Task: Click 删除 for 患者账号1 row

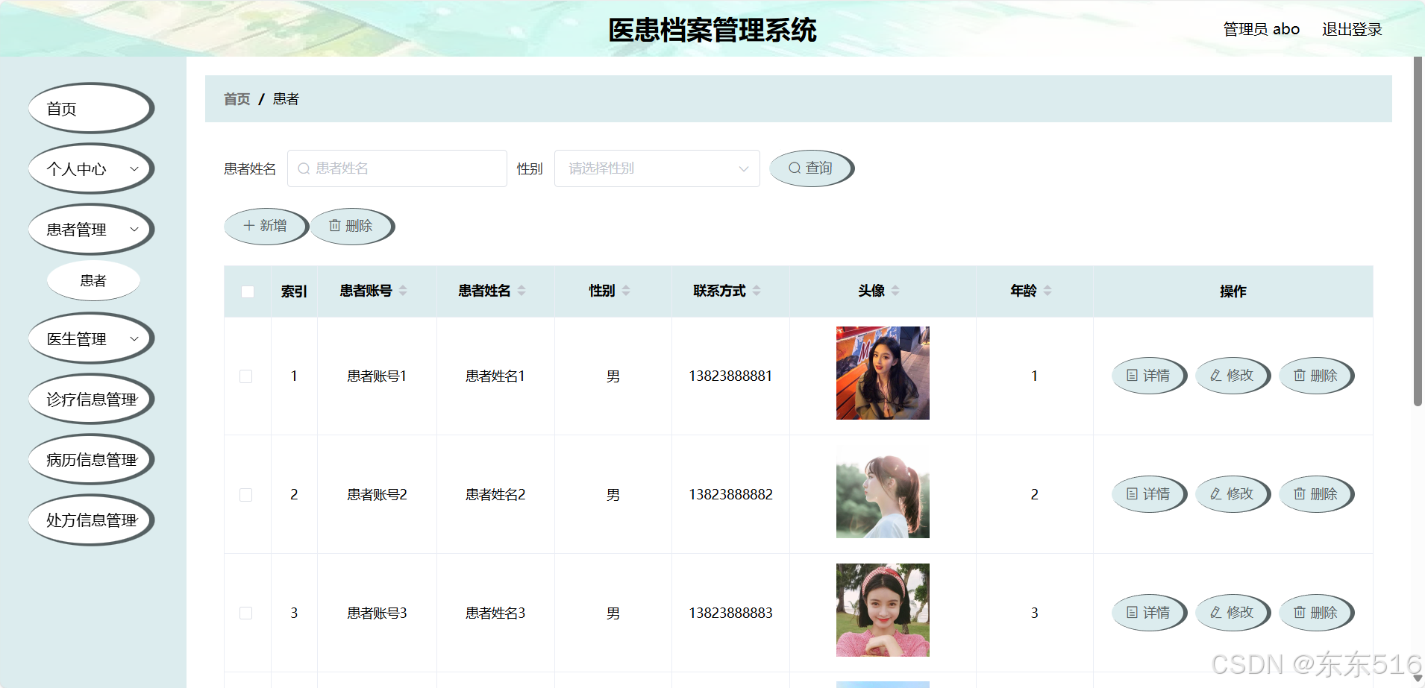Action: click(1316, 376)
